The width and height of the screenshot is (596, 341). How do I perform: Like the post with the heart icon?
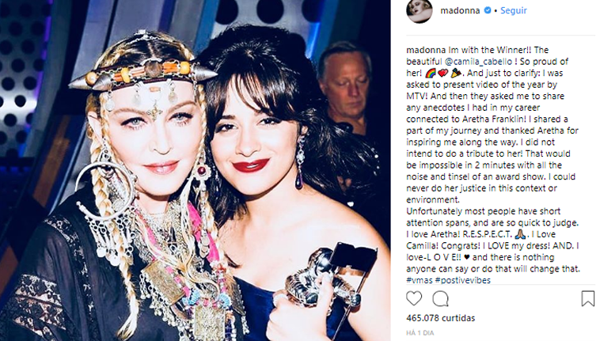pyautogui.click(x=414, y=298)
